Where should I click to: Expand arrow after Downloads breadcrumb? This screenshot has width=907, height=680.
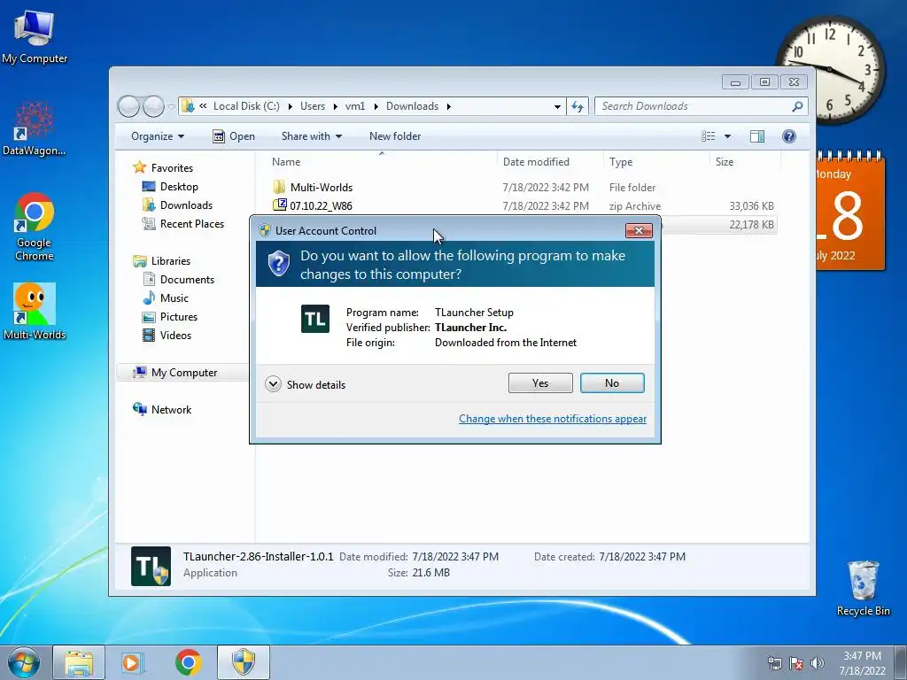click(449, 106)
